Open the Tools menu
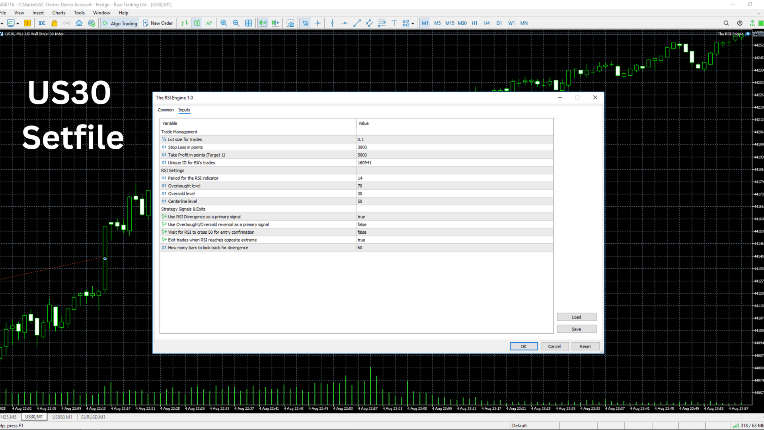Image resolution: width=764 pixels, height=430 pixels. pos(79,13)
